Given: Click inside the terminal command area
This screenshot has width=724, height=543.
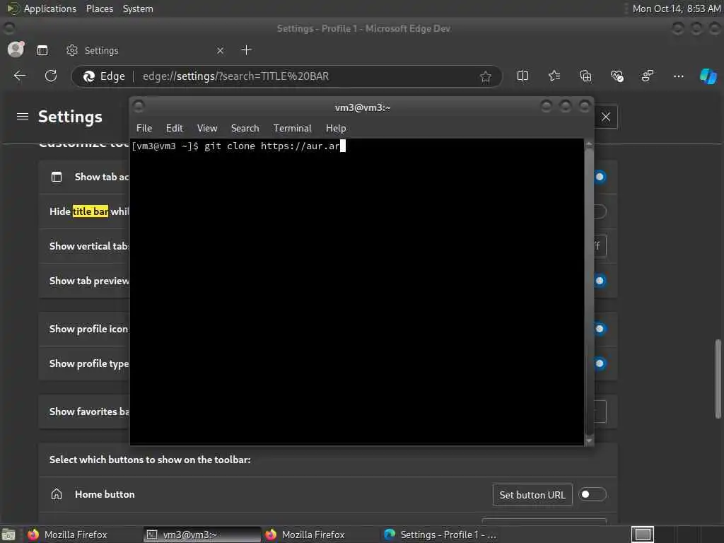Looking at the screenshot, I should click(357, 292).
